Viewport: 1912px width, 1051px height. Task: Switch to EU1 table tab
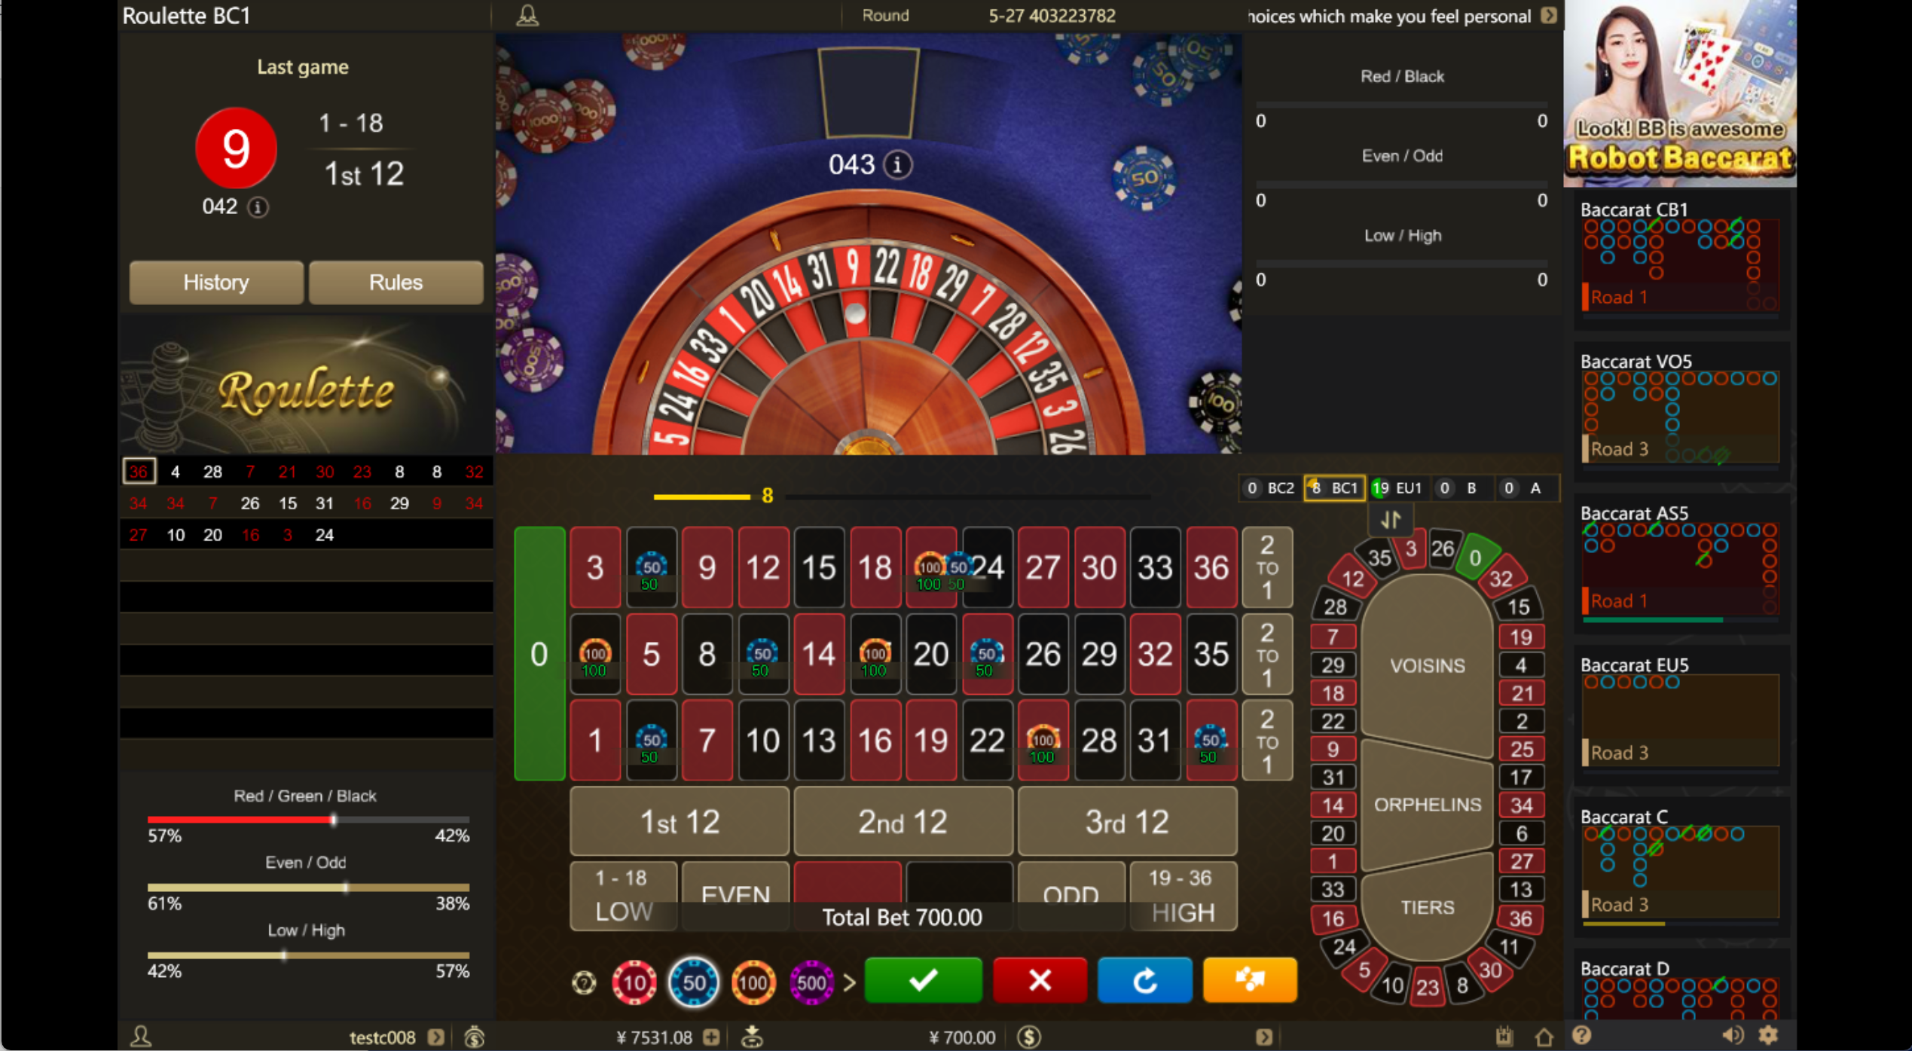click(1397, 488)
